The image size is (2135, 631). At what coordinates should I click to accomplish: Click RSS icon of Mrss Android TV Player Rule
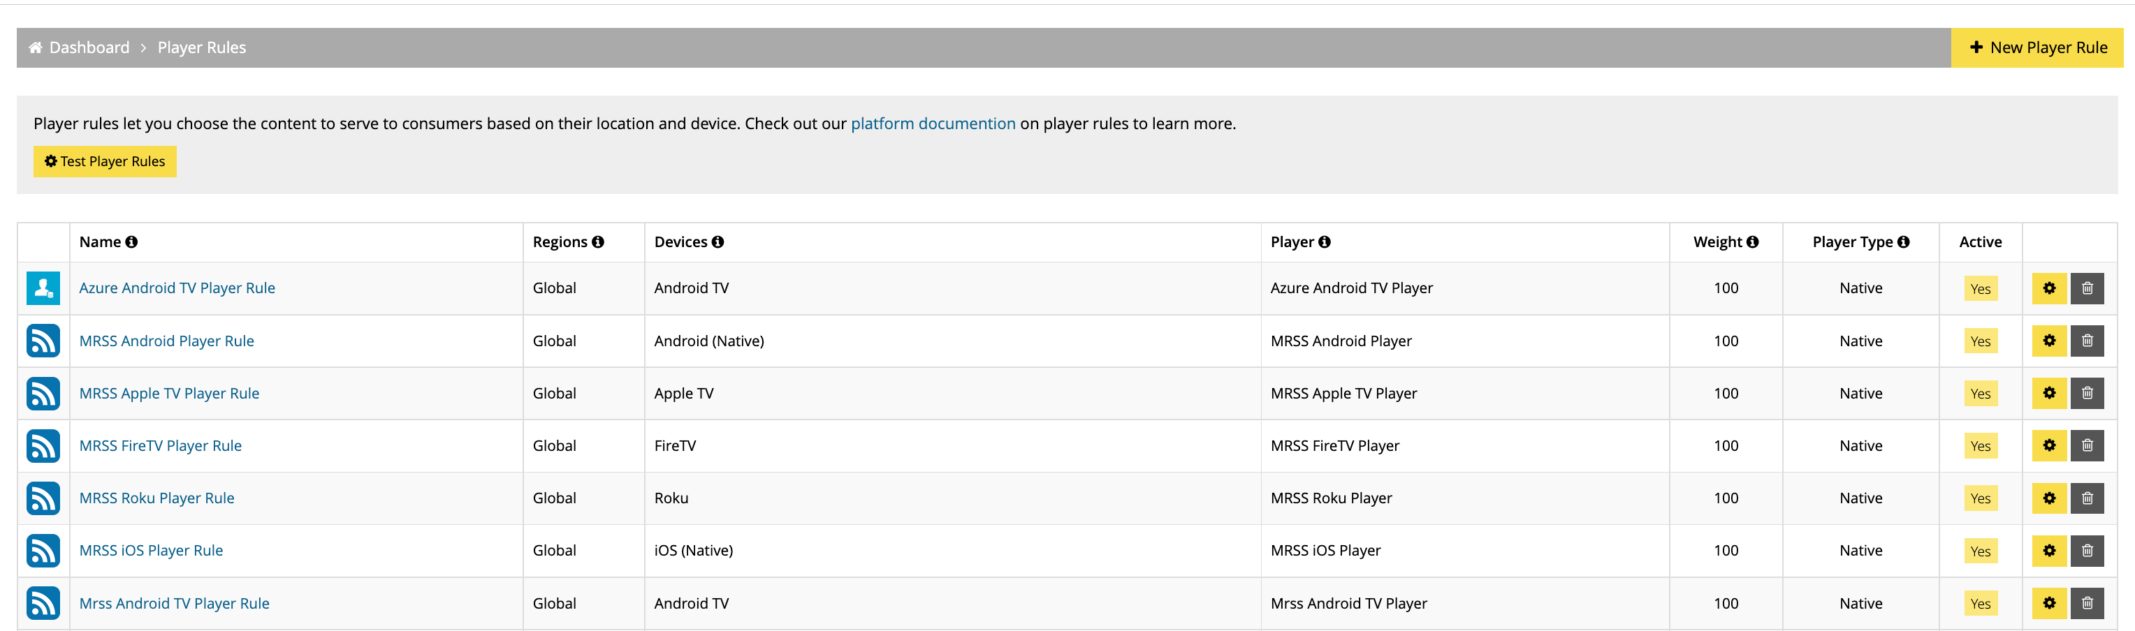43,603
